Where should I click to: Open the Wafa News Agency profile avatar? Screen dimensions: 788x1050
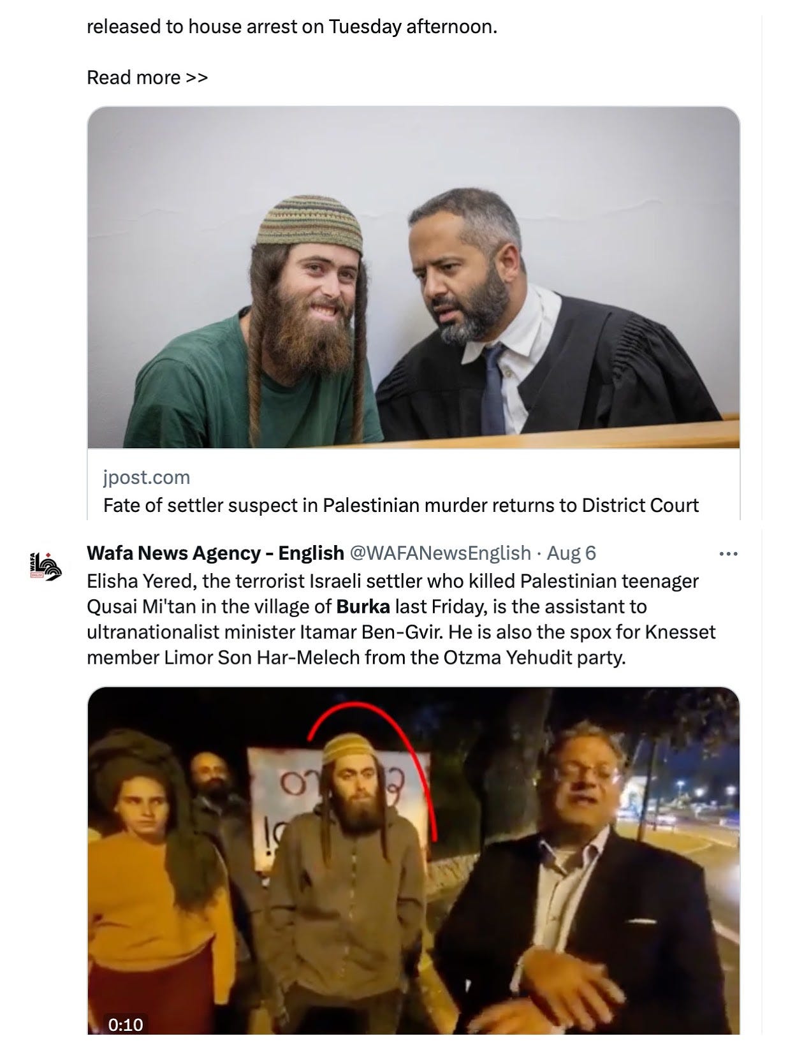(47, 565)
